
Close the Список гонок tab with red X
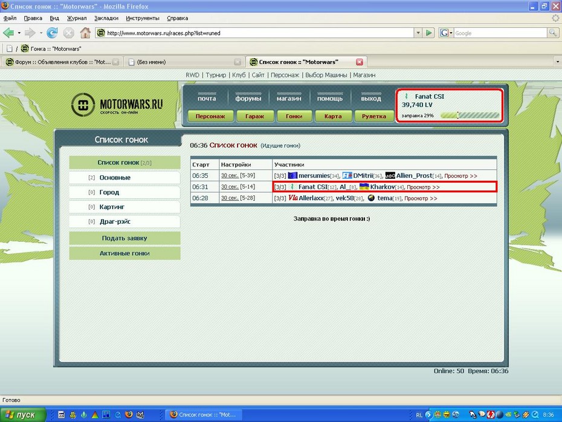pos(360,62)
